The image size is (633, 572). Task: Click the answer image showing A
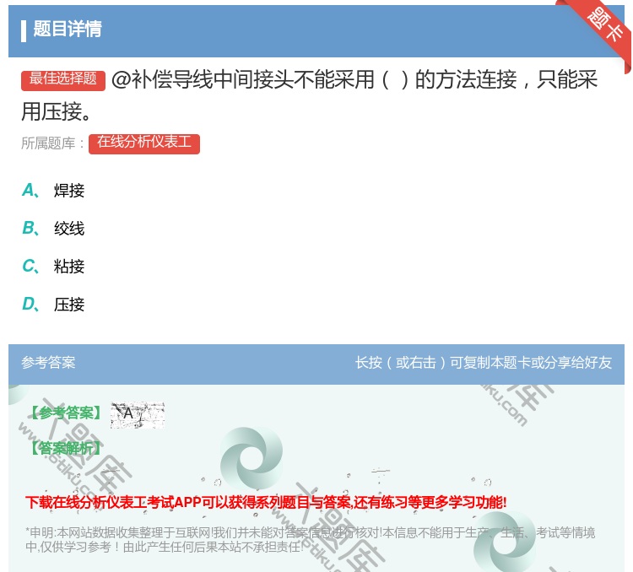point(138,414)
